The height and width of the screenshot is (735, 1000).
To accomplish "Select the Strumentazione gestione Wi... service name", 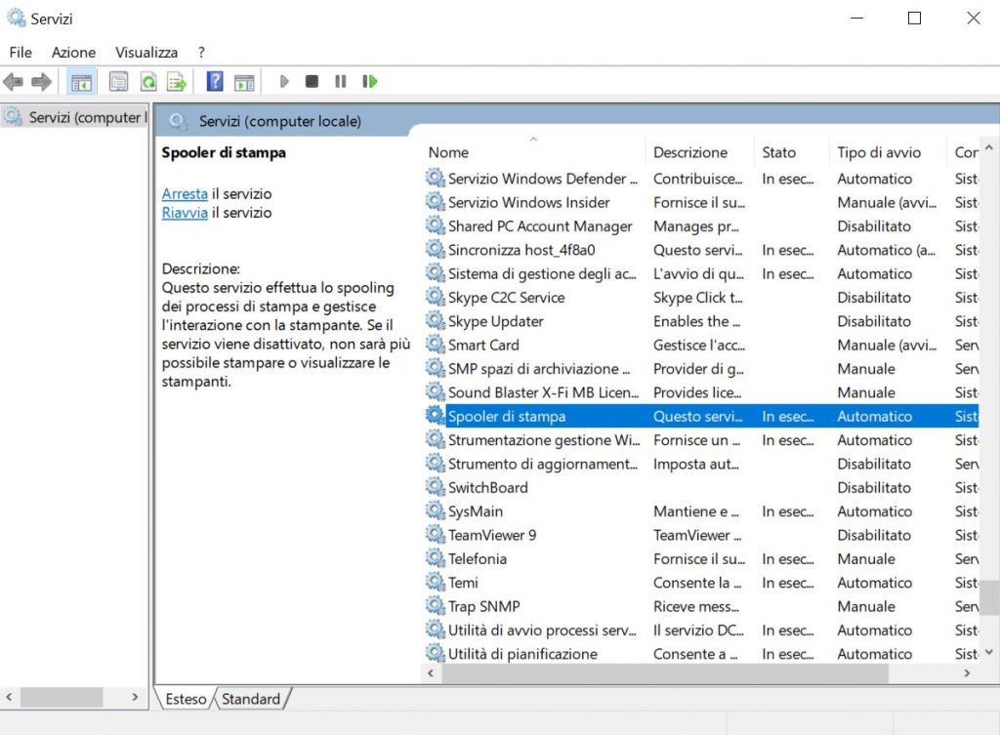I will (x=544, y=440).
